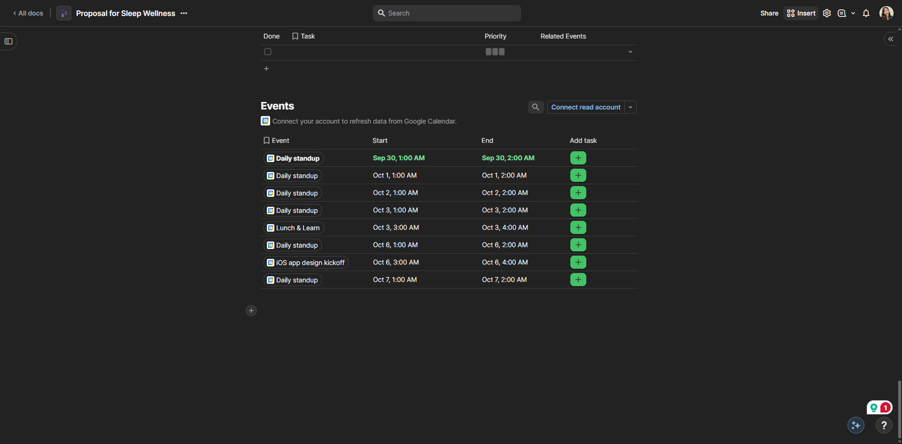Screen dimensions: 902x444
Task: Open the AI assistant sparkle button
Action: 856,425
